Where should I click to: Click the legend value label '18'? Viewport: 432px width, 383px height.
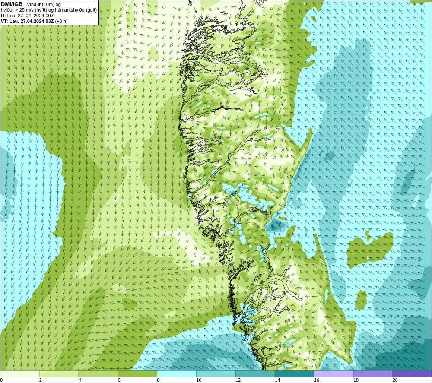[x=356, y=380]
